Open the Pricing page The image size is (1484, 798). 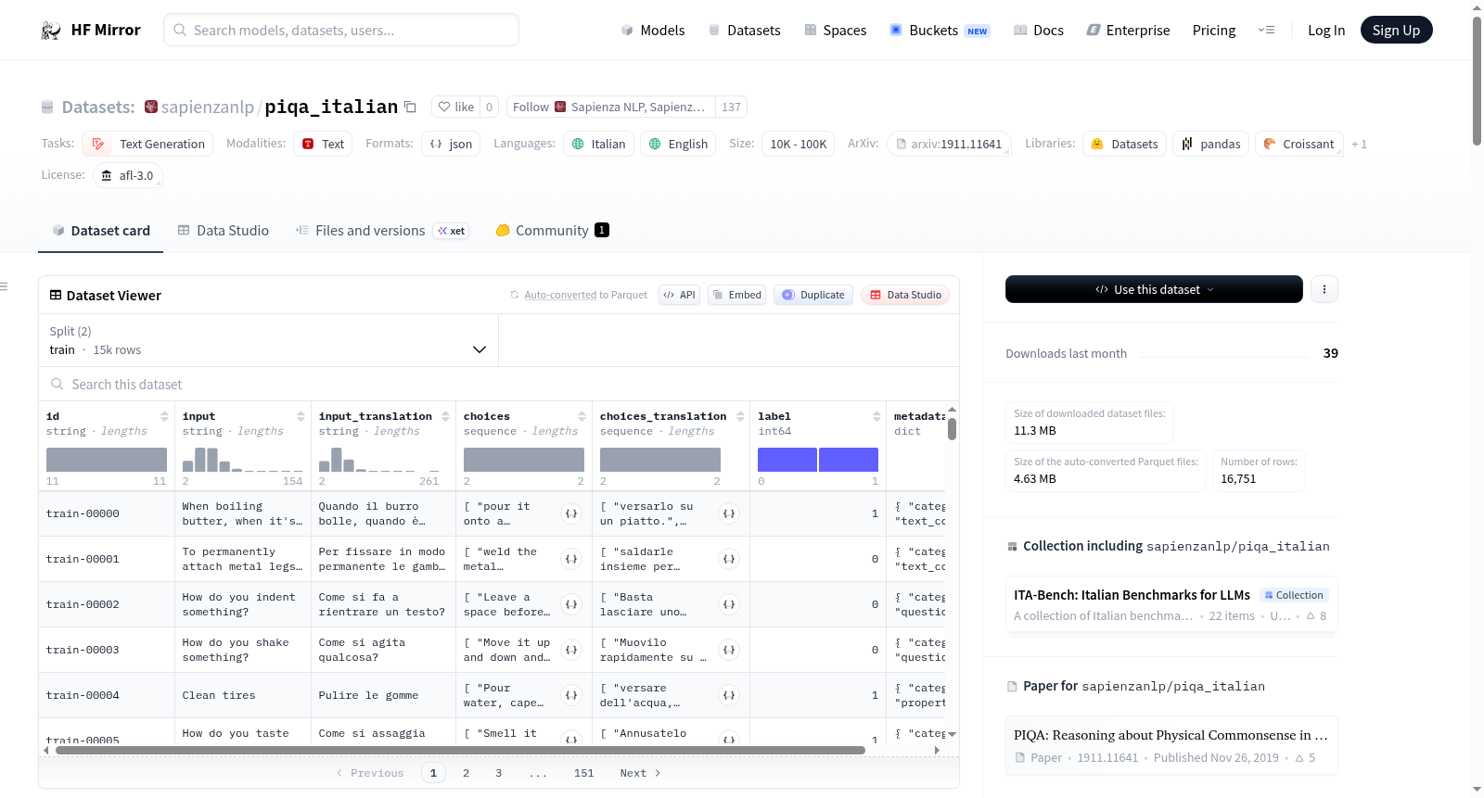1214,31
